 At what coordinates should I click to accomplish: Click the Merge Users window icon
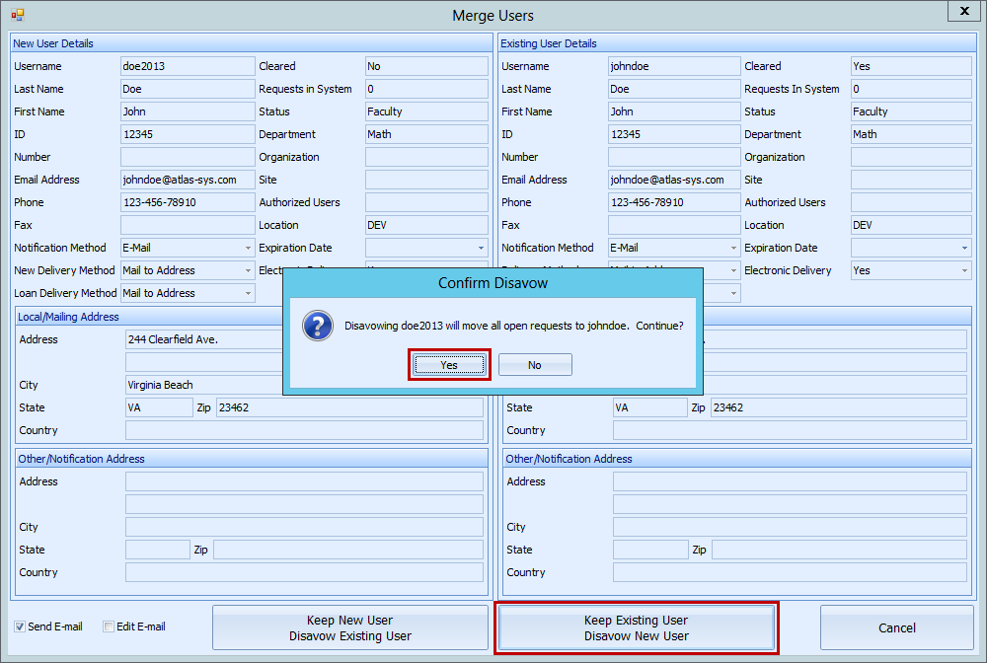click(x=17, y=15)
